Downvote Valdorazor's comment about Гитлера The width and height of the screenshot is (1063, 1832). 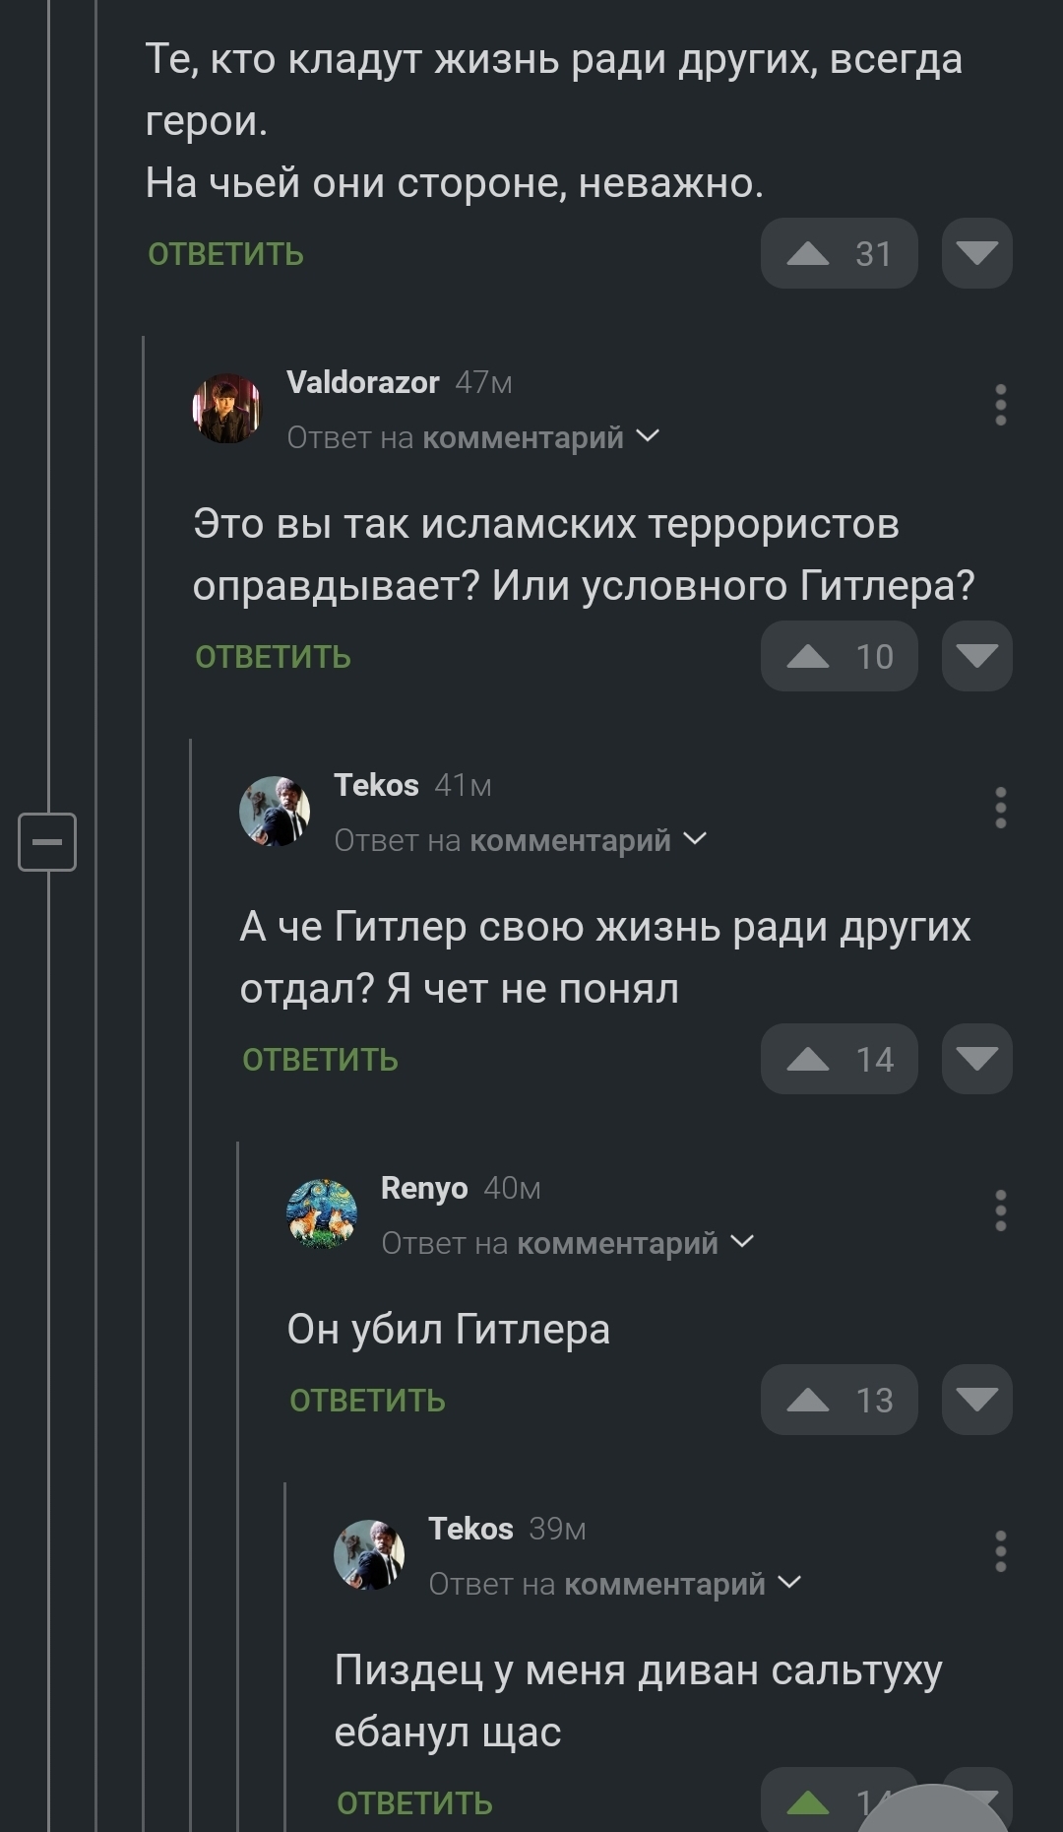[976, 656]
